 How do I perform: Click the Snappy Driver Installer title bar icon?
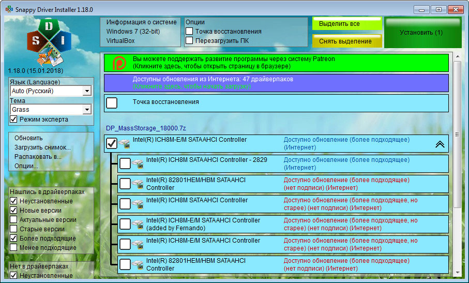click(x=9, y=9)
